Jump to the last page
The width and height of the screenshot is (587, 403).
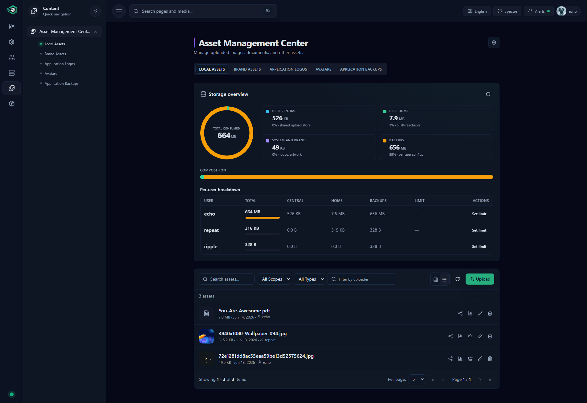point(490,380)
